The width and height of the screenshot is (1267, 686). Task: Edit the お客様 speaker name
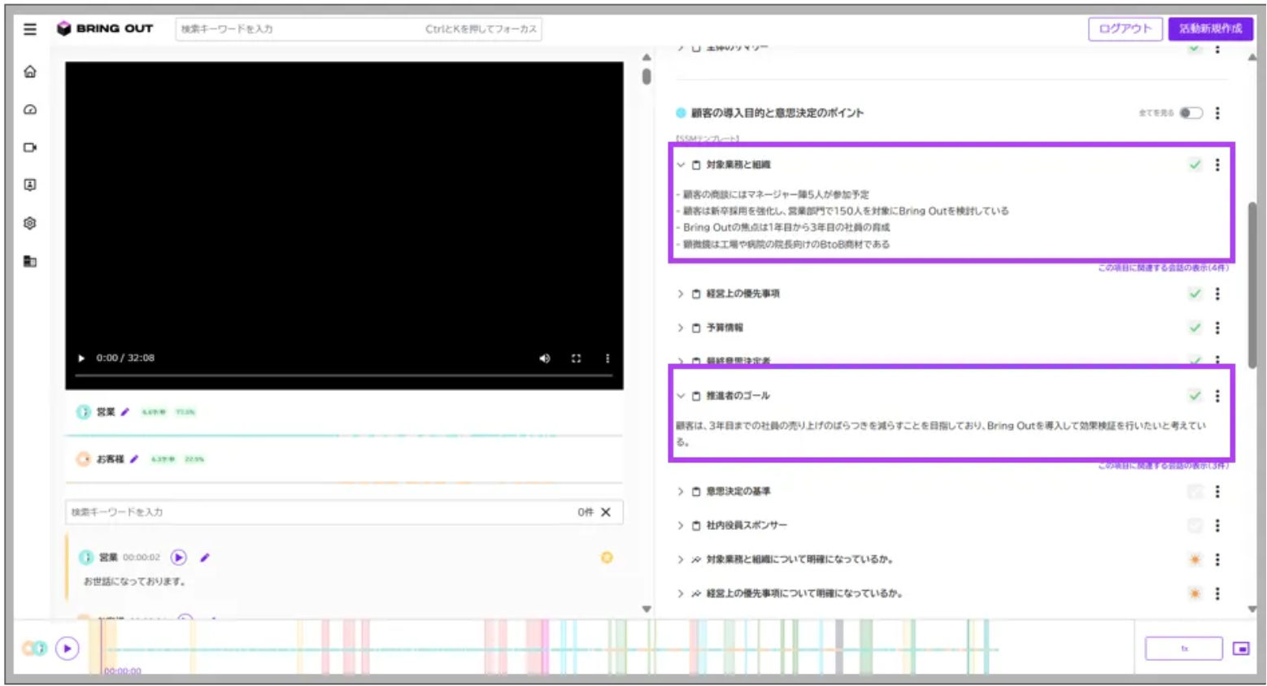click(x=134, y=459)
